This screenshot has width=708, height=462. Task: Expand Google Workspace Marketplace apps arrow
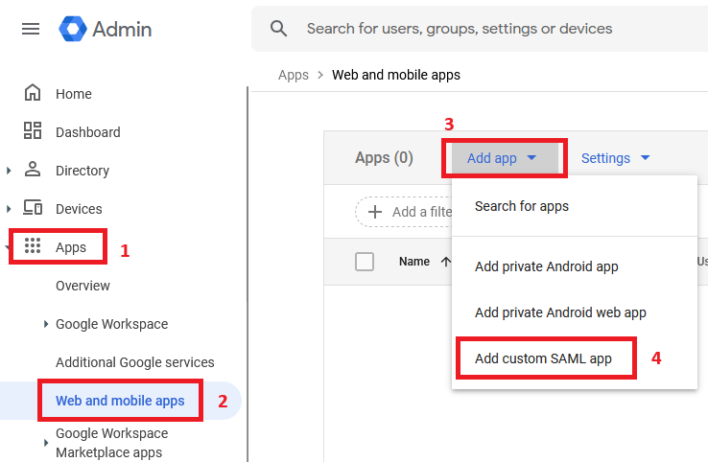point(46,443)
